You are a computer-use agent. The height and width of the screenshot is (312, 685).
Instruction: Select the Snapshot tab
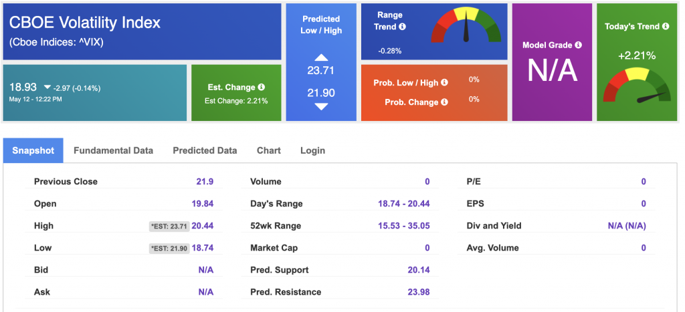33,150
